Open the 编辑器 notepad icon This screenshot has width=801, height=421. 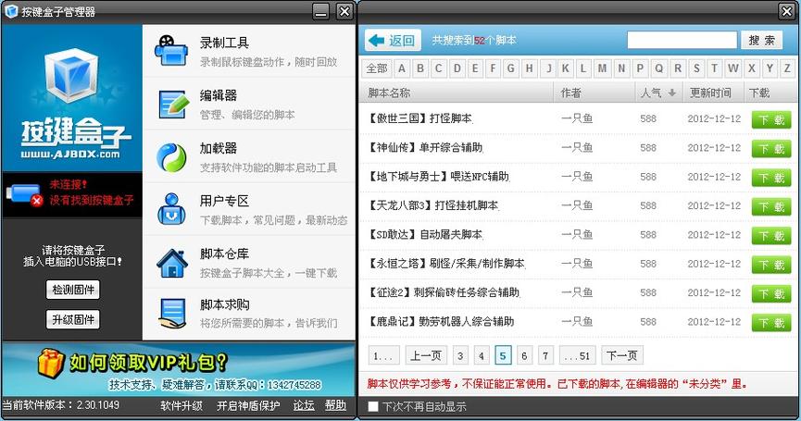[x=174, y=105]
